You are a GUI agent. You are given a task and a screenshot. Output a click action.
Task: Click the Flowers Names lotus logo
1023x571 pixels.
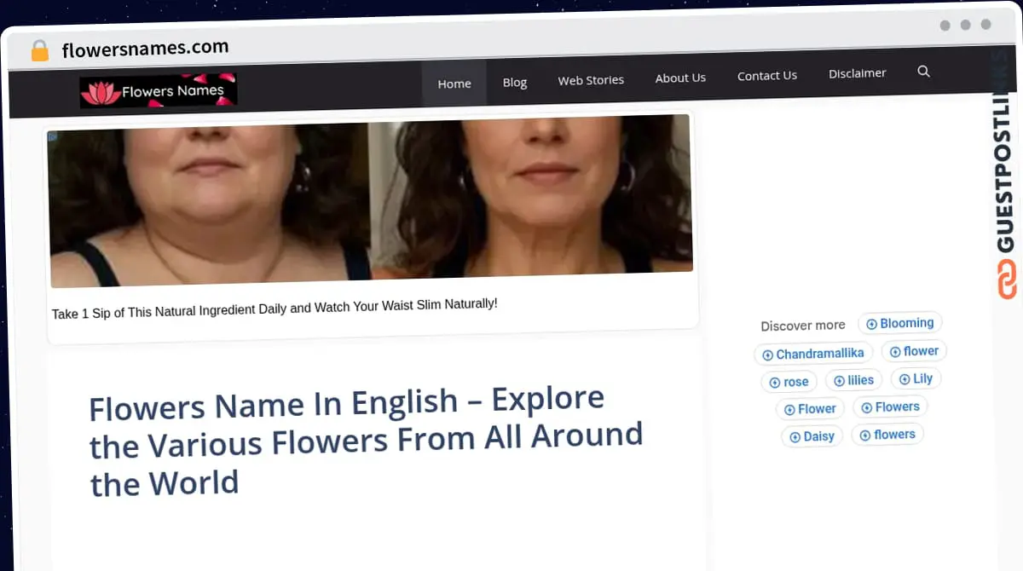point(159,91)
